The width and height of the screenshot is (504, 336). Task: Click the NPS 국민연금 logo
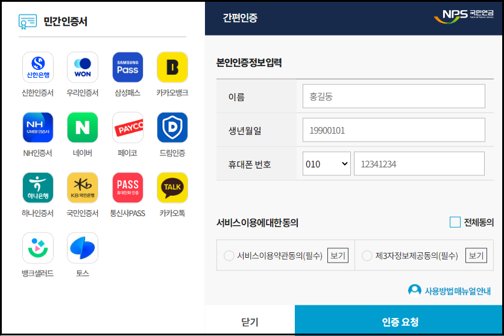click(x=464, y=16)
